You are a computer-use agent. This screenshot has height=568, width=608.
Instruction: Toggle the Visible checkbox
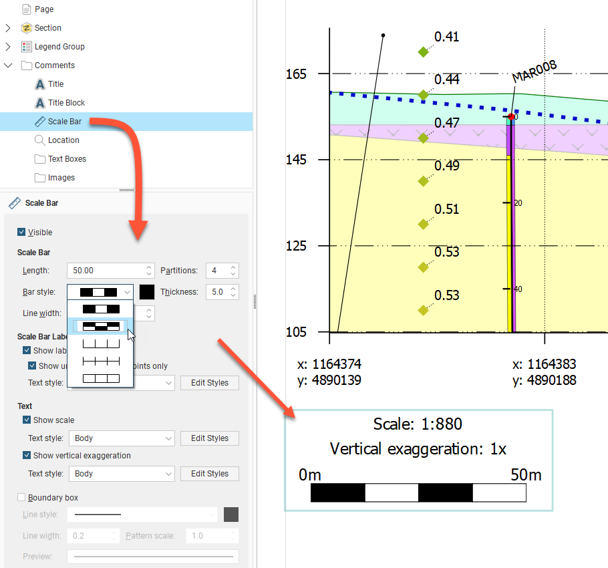tap(21, 233)
